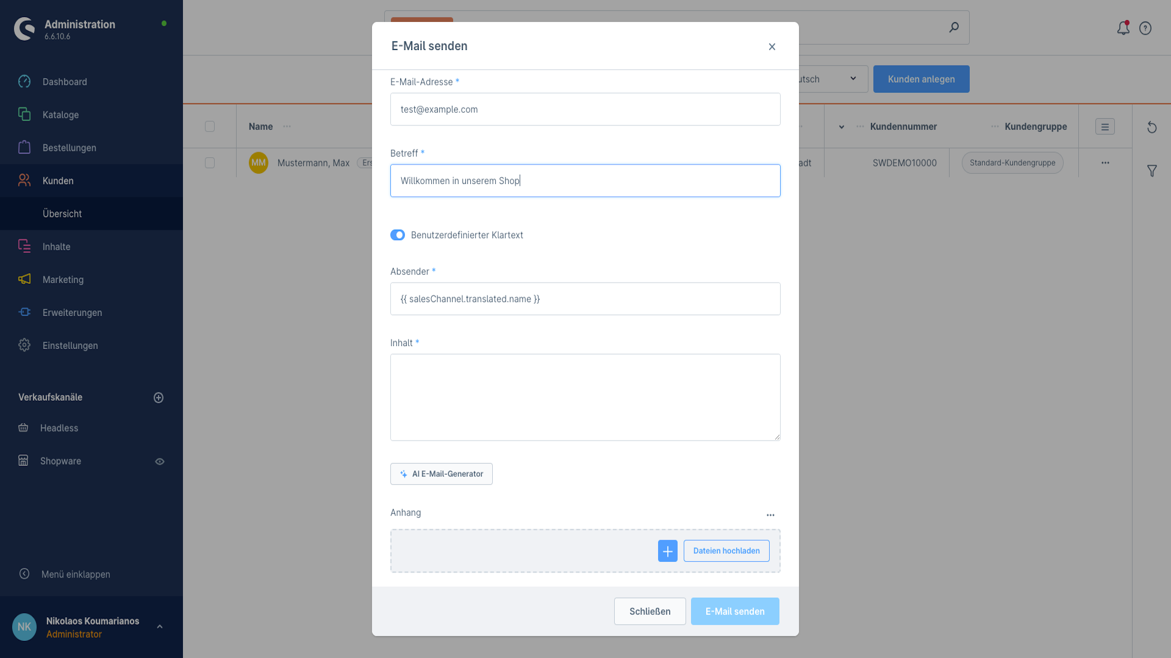This screenshot has width=1171, height=658.
Task: Open the help question mark icon
Action: (1145, 28)
